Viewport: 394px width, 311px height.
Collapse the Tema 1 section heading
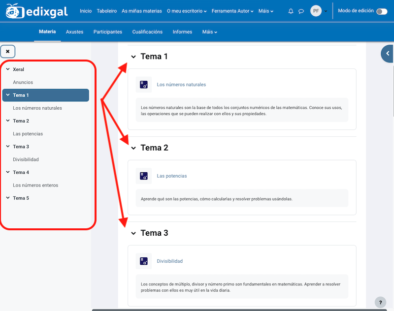click(x=133, y=57)
